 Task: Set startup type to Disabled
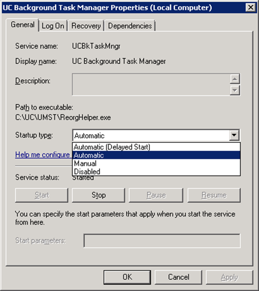87,172
